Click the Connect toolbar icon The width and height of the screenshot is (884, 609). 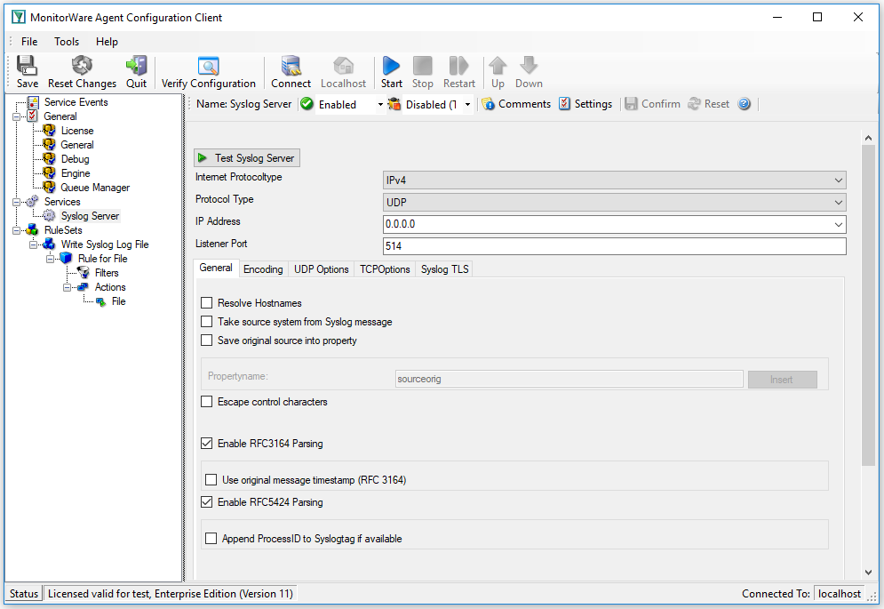click(x=291, y=66)
